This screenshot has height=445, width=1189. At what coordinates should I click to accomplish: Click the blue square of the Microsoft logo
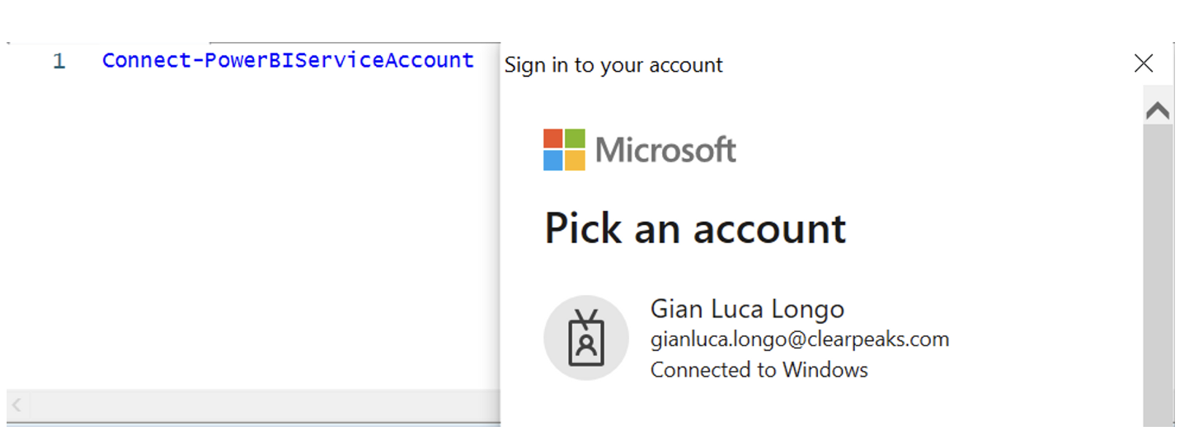553,161
